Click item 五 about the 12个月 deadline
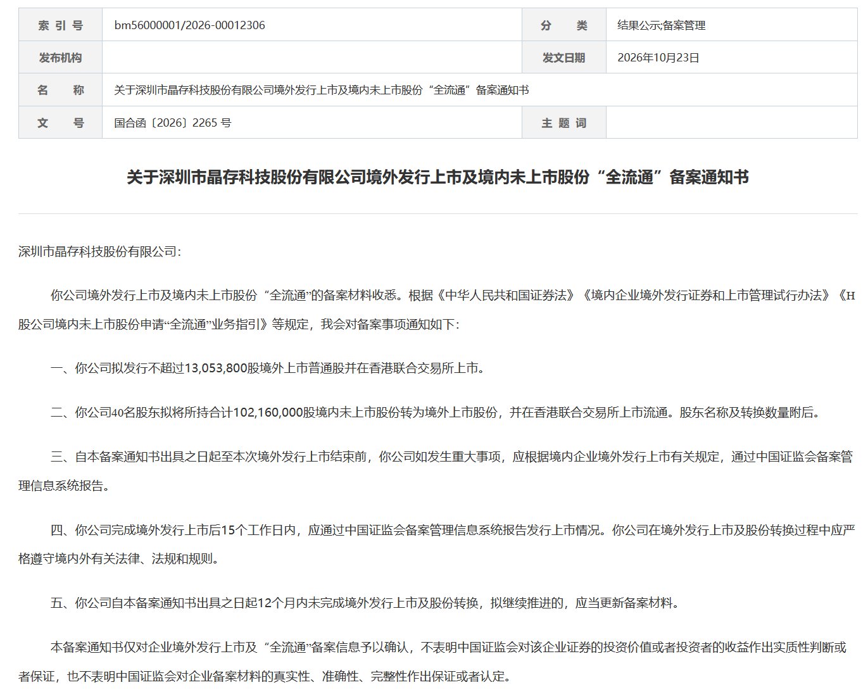 point(365,602)
